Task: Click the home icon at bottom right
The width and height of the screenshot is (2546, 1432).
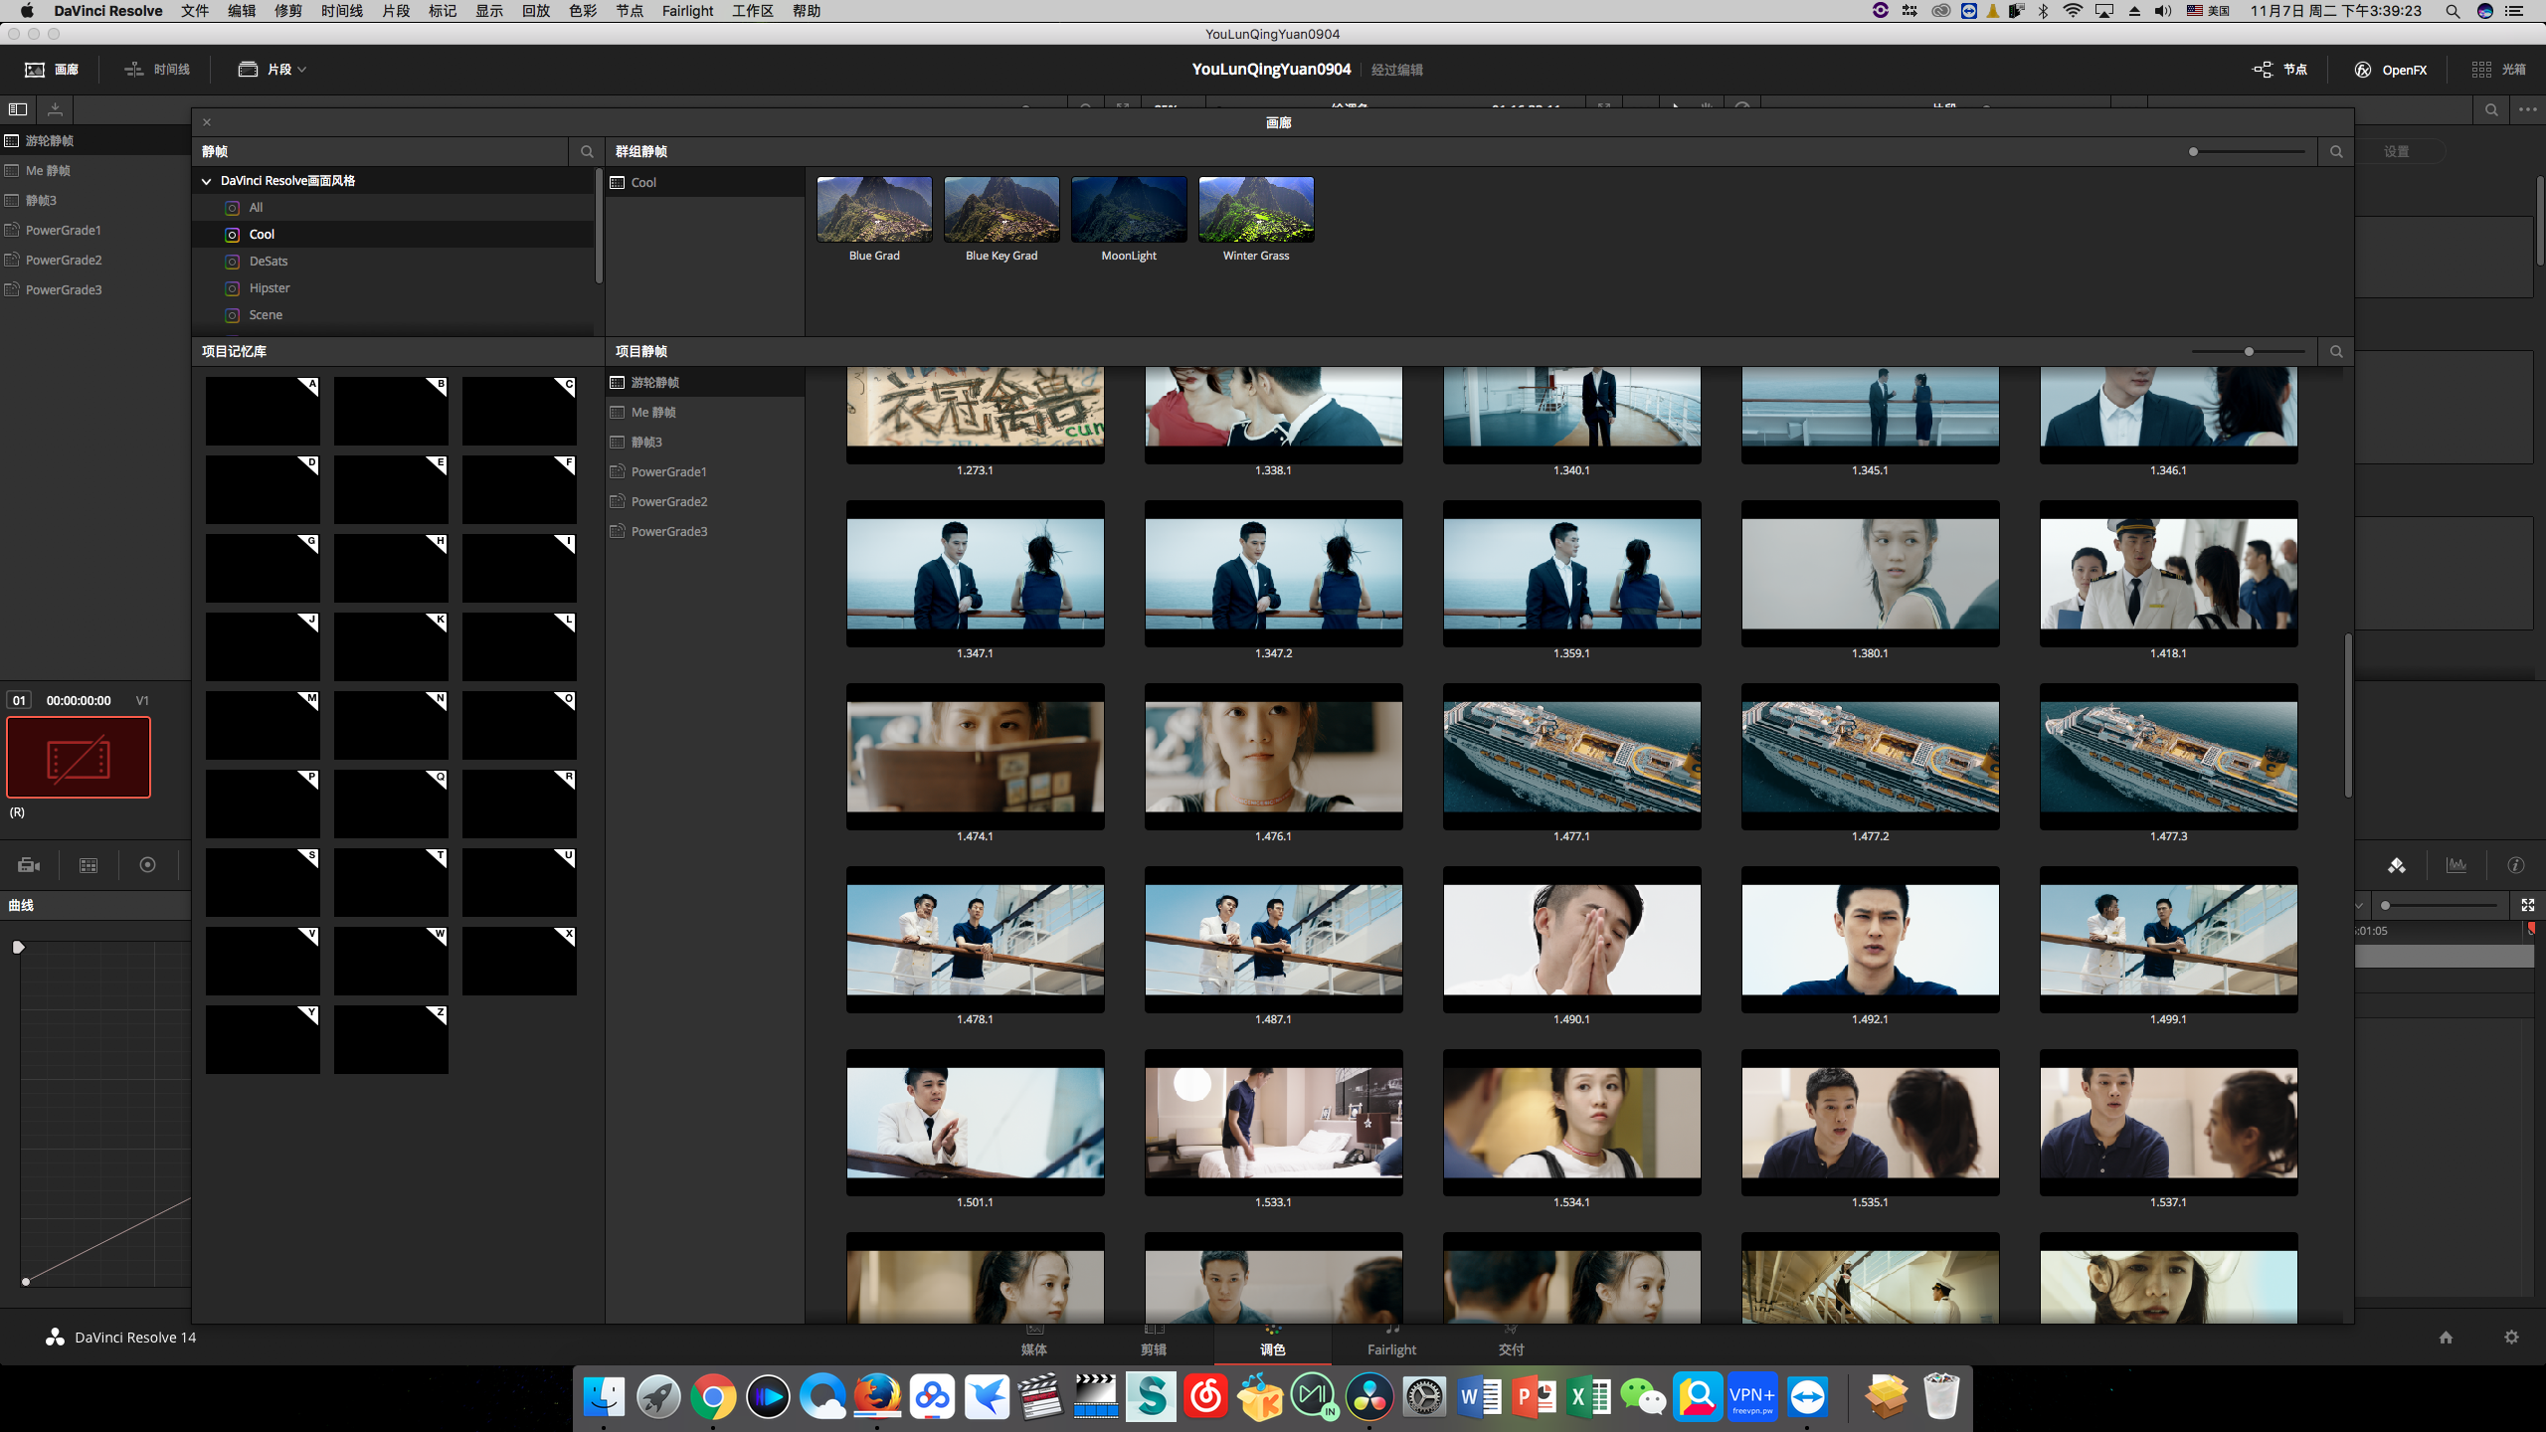Action: 2446,1338
